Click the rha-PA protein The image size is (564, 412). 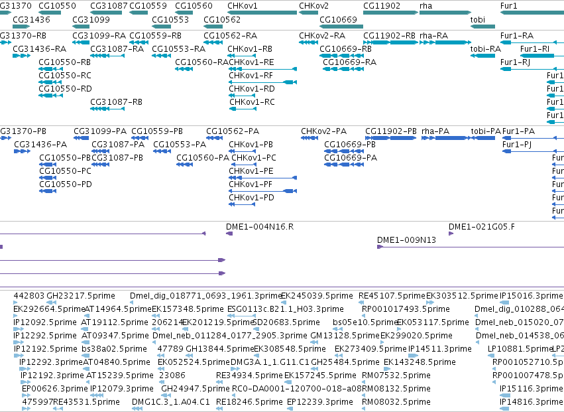tap(446, 137)
